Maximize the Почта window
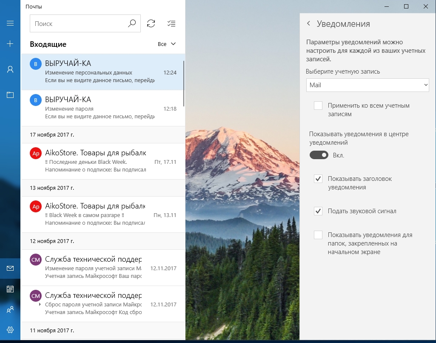The width and height of the screenshot is (436, 343). tap(406, 6)
